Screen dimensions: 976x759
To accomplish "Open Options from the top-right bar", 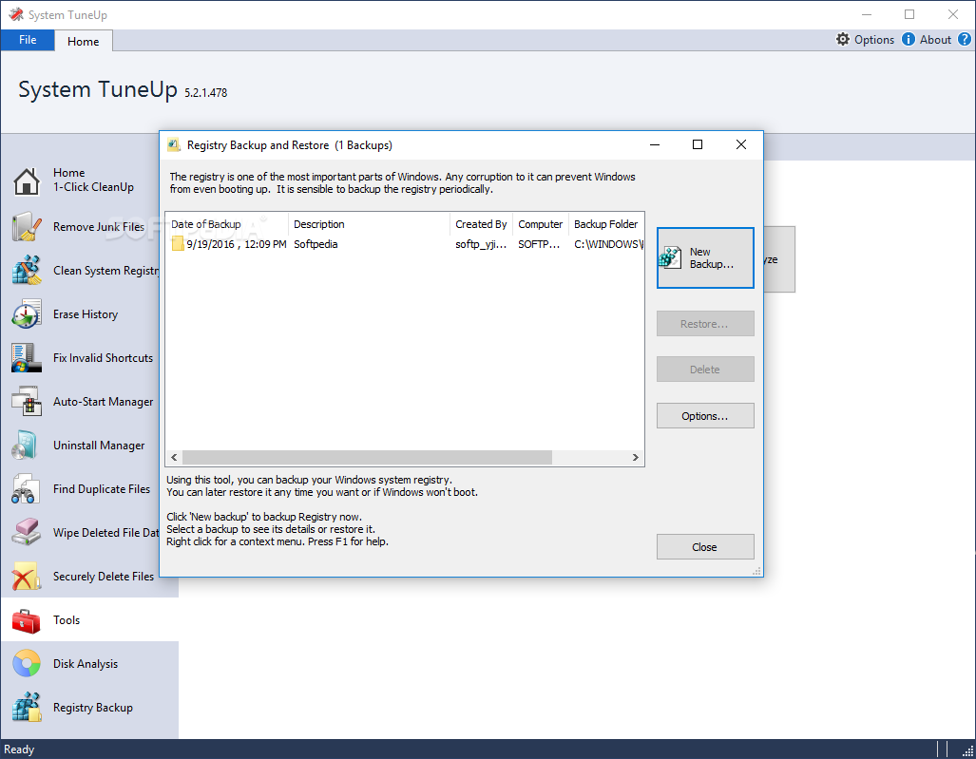I will point(865,39).
